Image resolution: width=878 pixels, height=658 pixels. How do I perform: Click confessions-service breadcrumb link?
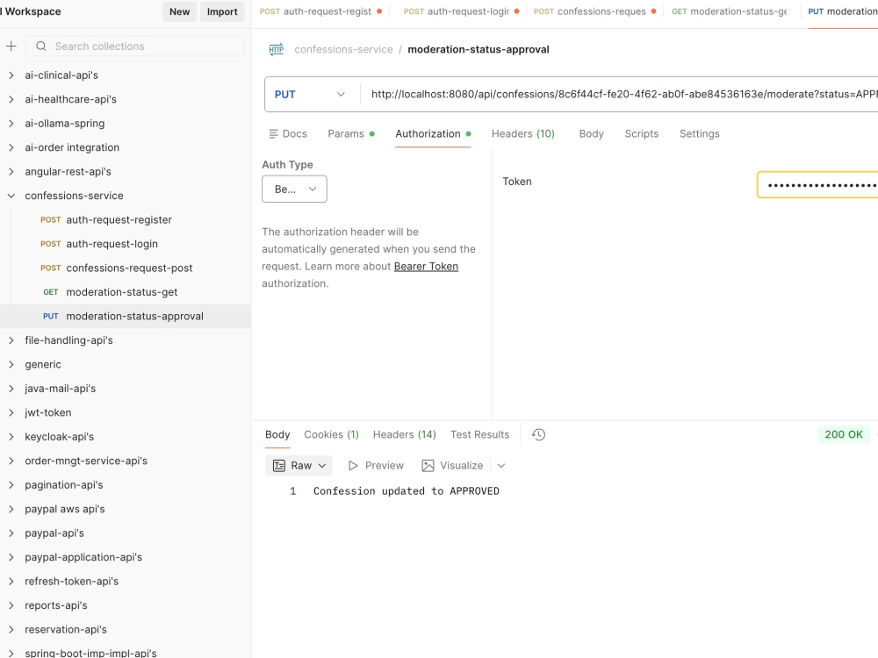coord(344,49)
